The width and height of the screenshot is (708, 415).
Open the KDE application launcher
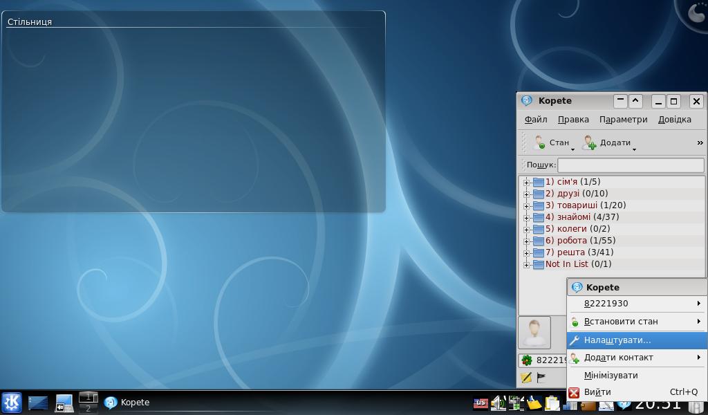tap(12, 403)
